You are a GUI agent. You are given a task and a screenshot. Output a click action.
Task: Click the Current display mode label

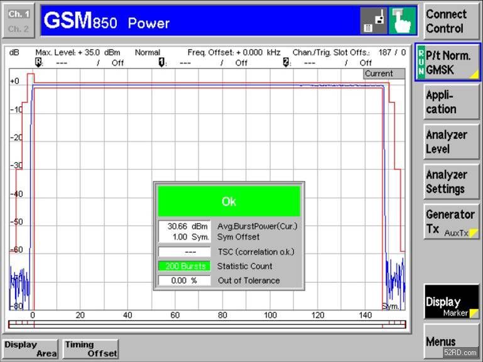[x=384, y=74]
